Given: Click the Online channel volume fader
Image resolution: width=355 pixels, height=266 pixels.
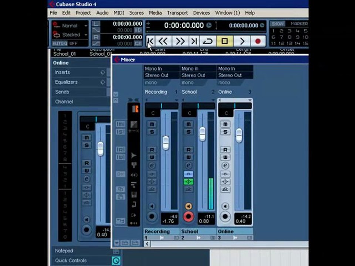Looking at the screenshot, I should [x=239, y=136].
